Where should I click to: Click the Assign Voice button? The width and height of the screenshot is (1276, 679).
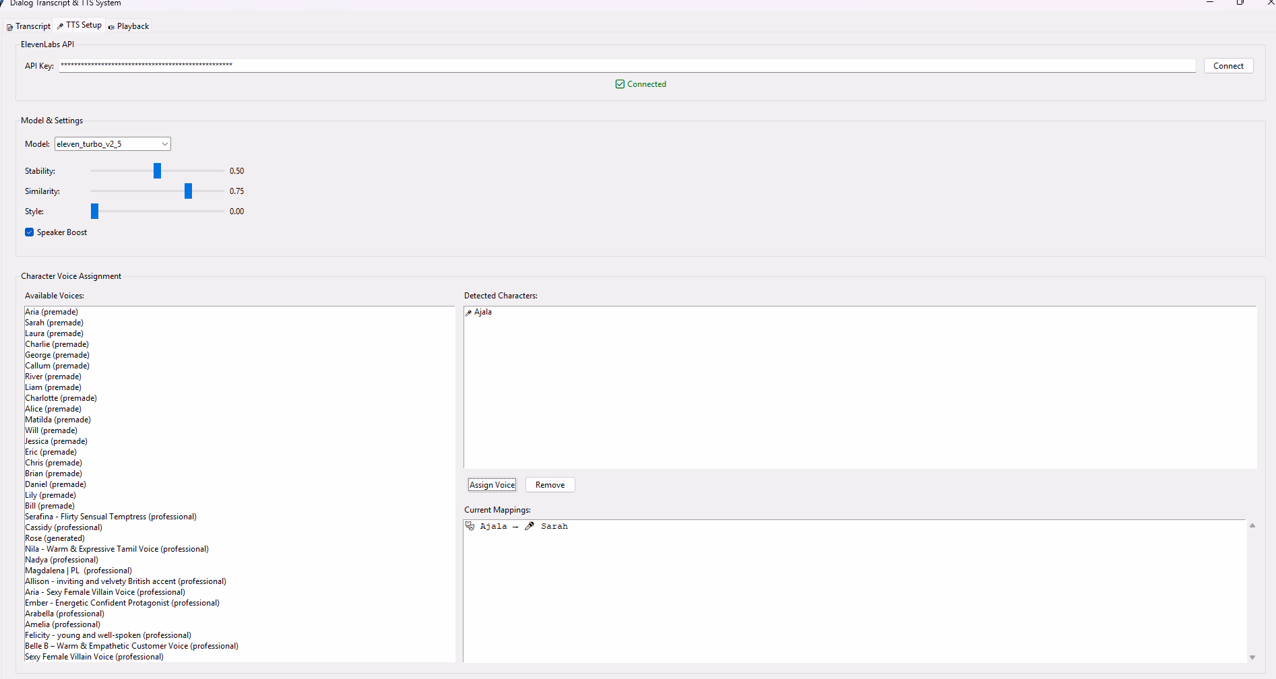coord(492,485)
